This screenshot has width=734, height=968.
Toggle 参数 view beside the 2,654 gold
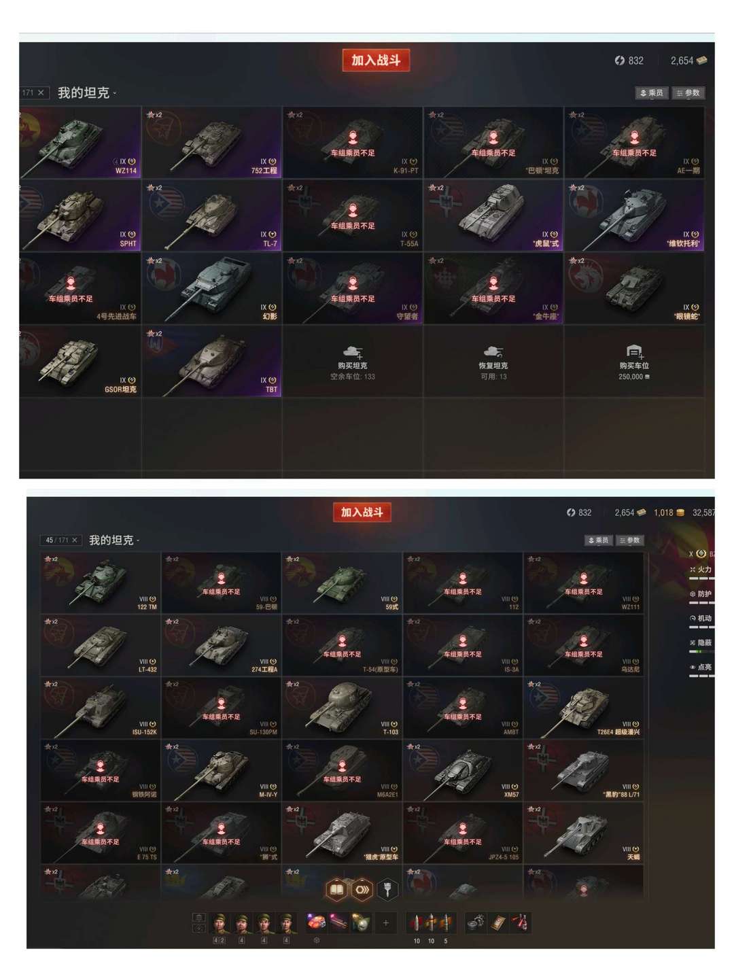click(x=688, y=93)
